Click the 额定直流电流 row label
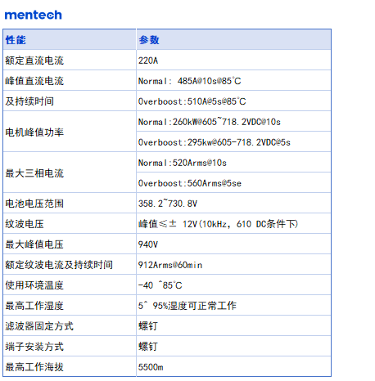Screen dimensions: 375x381 pyautogui.click(x=34, y=61)
